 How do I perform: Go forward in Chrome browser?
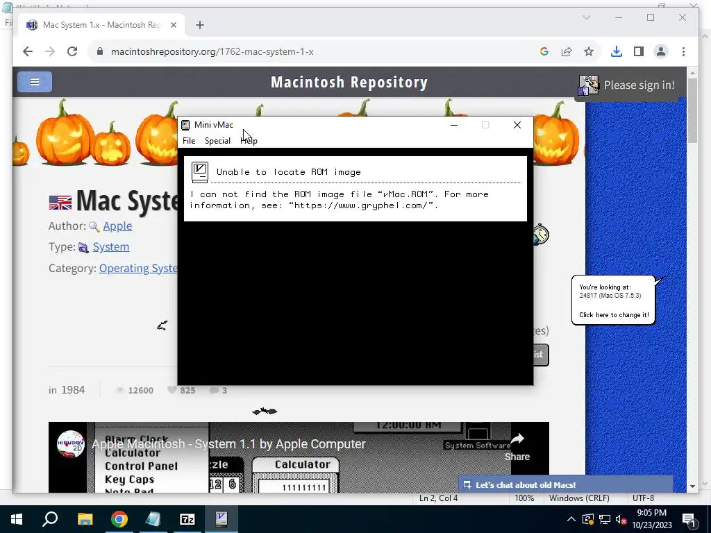pos(50,51)
